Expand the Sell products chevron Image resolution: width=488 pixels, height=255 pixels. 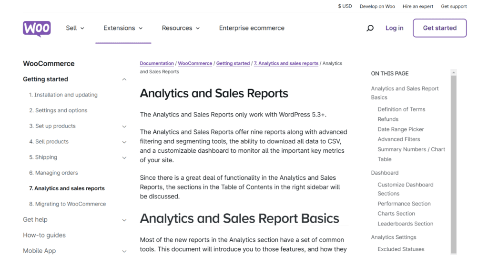pos(124,142)
